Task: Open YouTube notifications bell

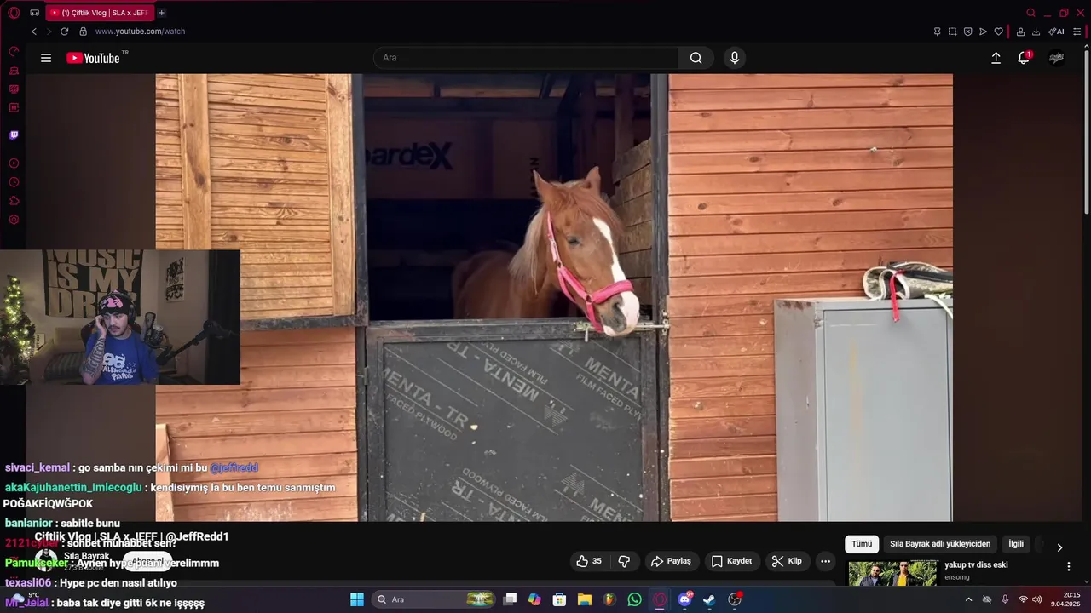Action: (x=1024, y=58)
